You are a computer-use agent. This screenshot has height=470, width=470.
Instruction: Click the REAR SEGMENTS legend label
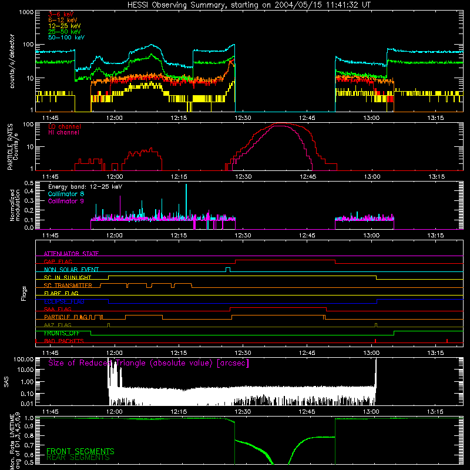pyautogui.click(x=78, y=458)
